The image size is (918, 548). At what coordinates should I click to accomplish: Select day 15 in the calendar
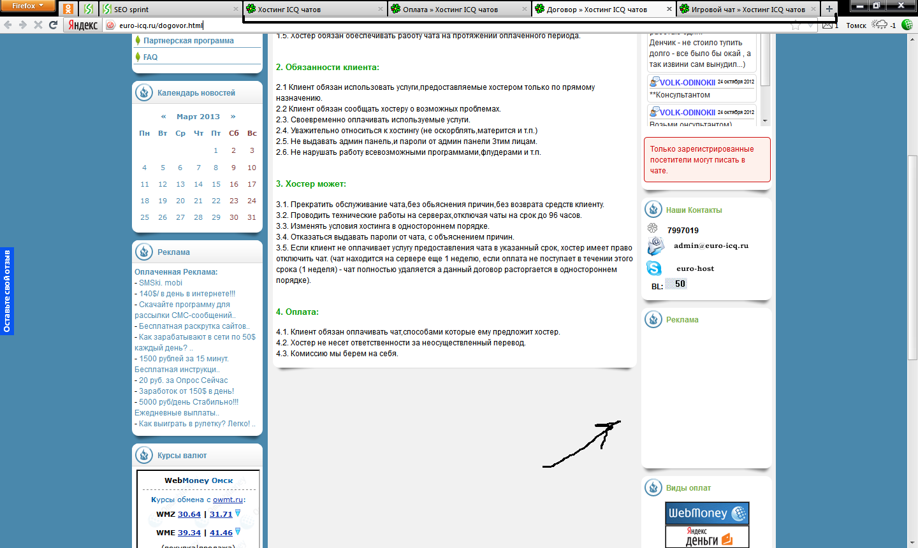pyautogui.click(x=216, y=184)
